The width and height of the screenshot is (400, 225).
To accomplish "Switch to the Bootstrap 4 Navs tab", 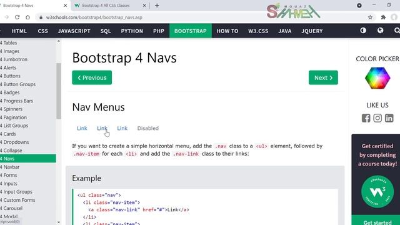I will pos(18,6).
